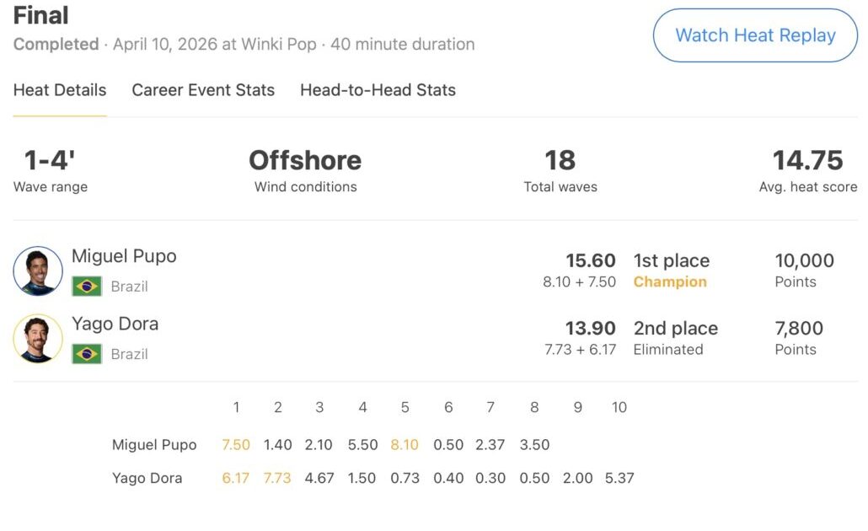The width and height of the screenshot is (868, 531).
Task: Click Brazil flag icon beside Miguel Pupo
Action: click(x=87, y=287)
